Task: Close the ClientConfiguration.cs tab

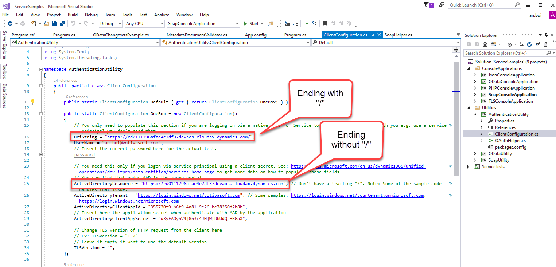Action: click(x=379, y=35)
